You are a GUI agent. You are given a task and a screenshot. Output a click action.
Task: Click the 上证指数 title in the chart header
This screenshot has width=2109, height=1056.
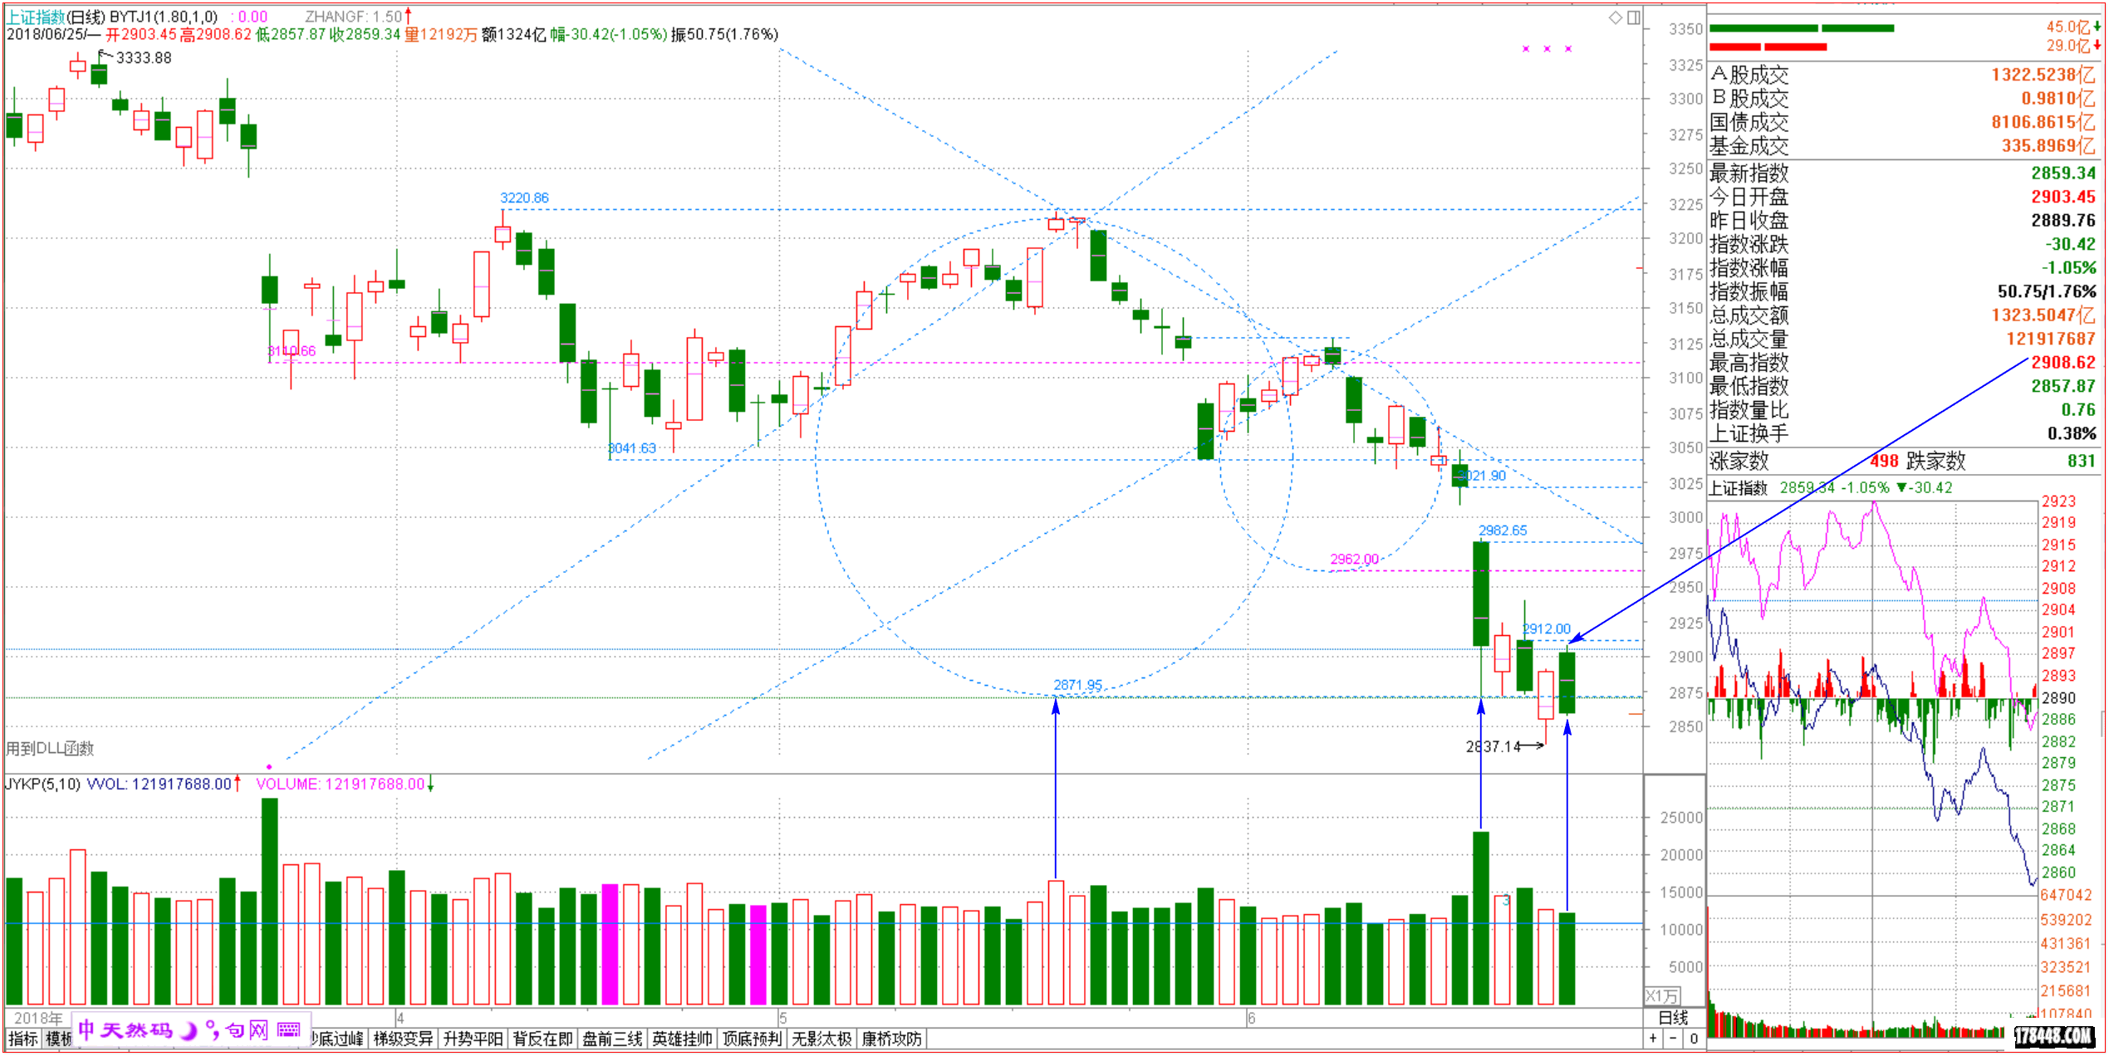coord(36,17)
